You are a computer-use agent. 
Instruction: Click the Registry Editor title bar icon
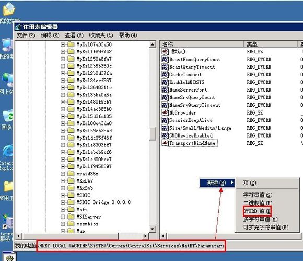(18, 27)
